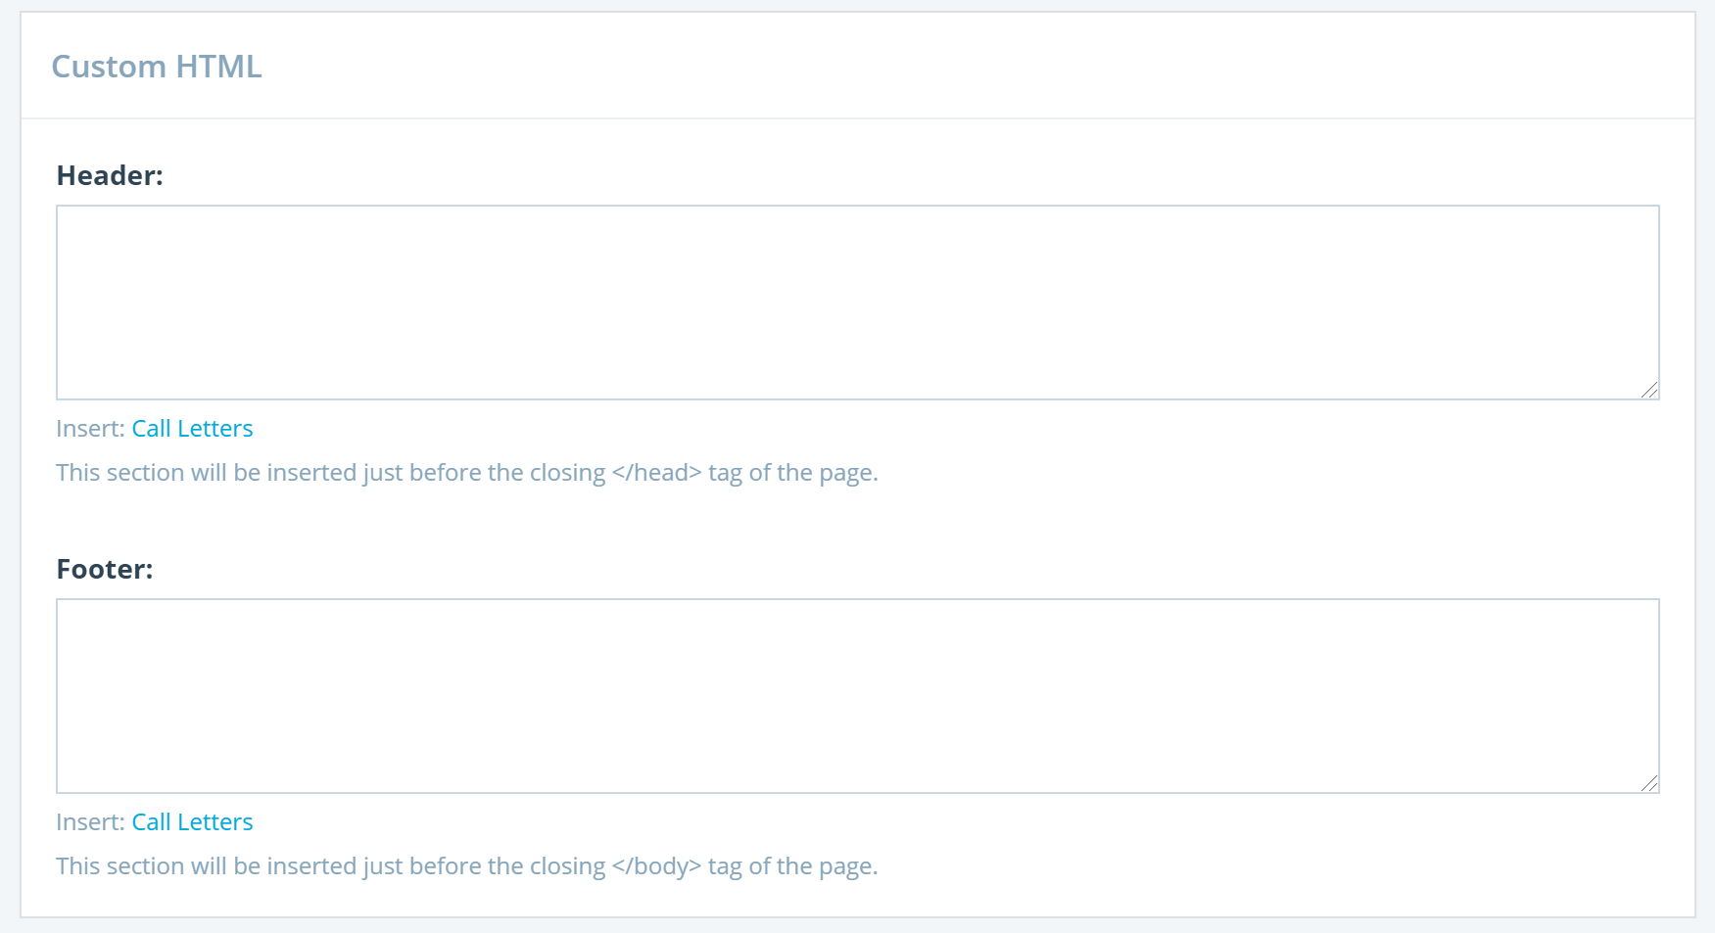Click the Custom HTML panel title bar
This screenshot has width=1715, height=933.
[x=858, y=66]
